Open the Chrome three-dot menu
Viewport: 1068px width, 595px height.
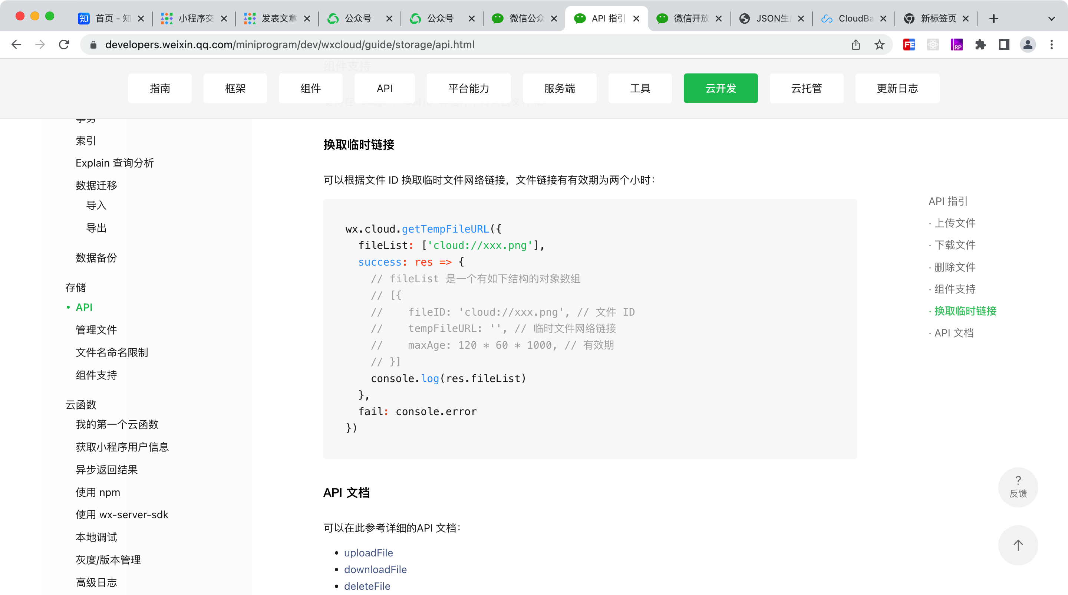click(1051, 45)
